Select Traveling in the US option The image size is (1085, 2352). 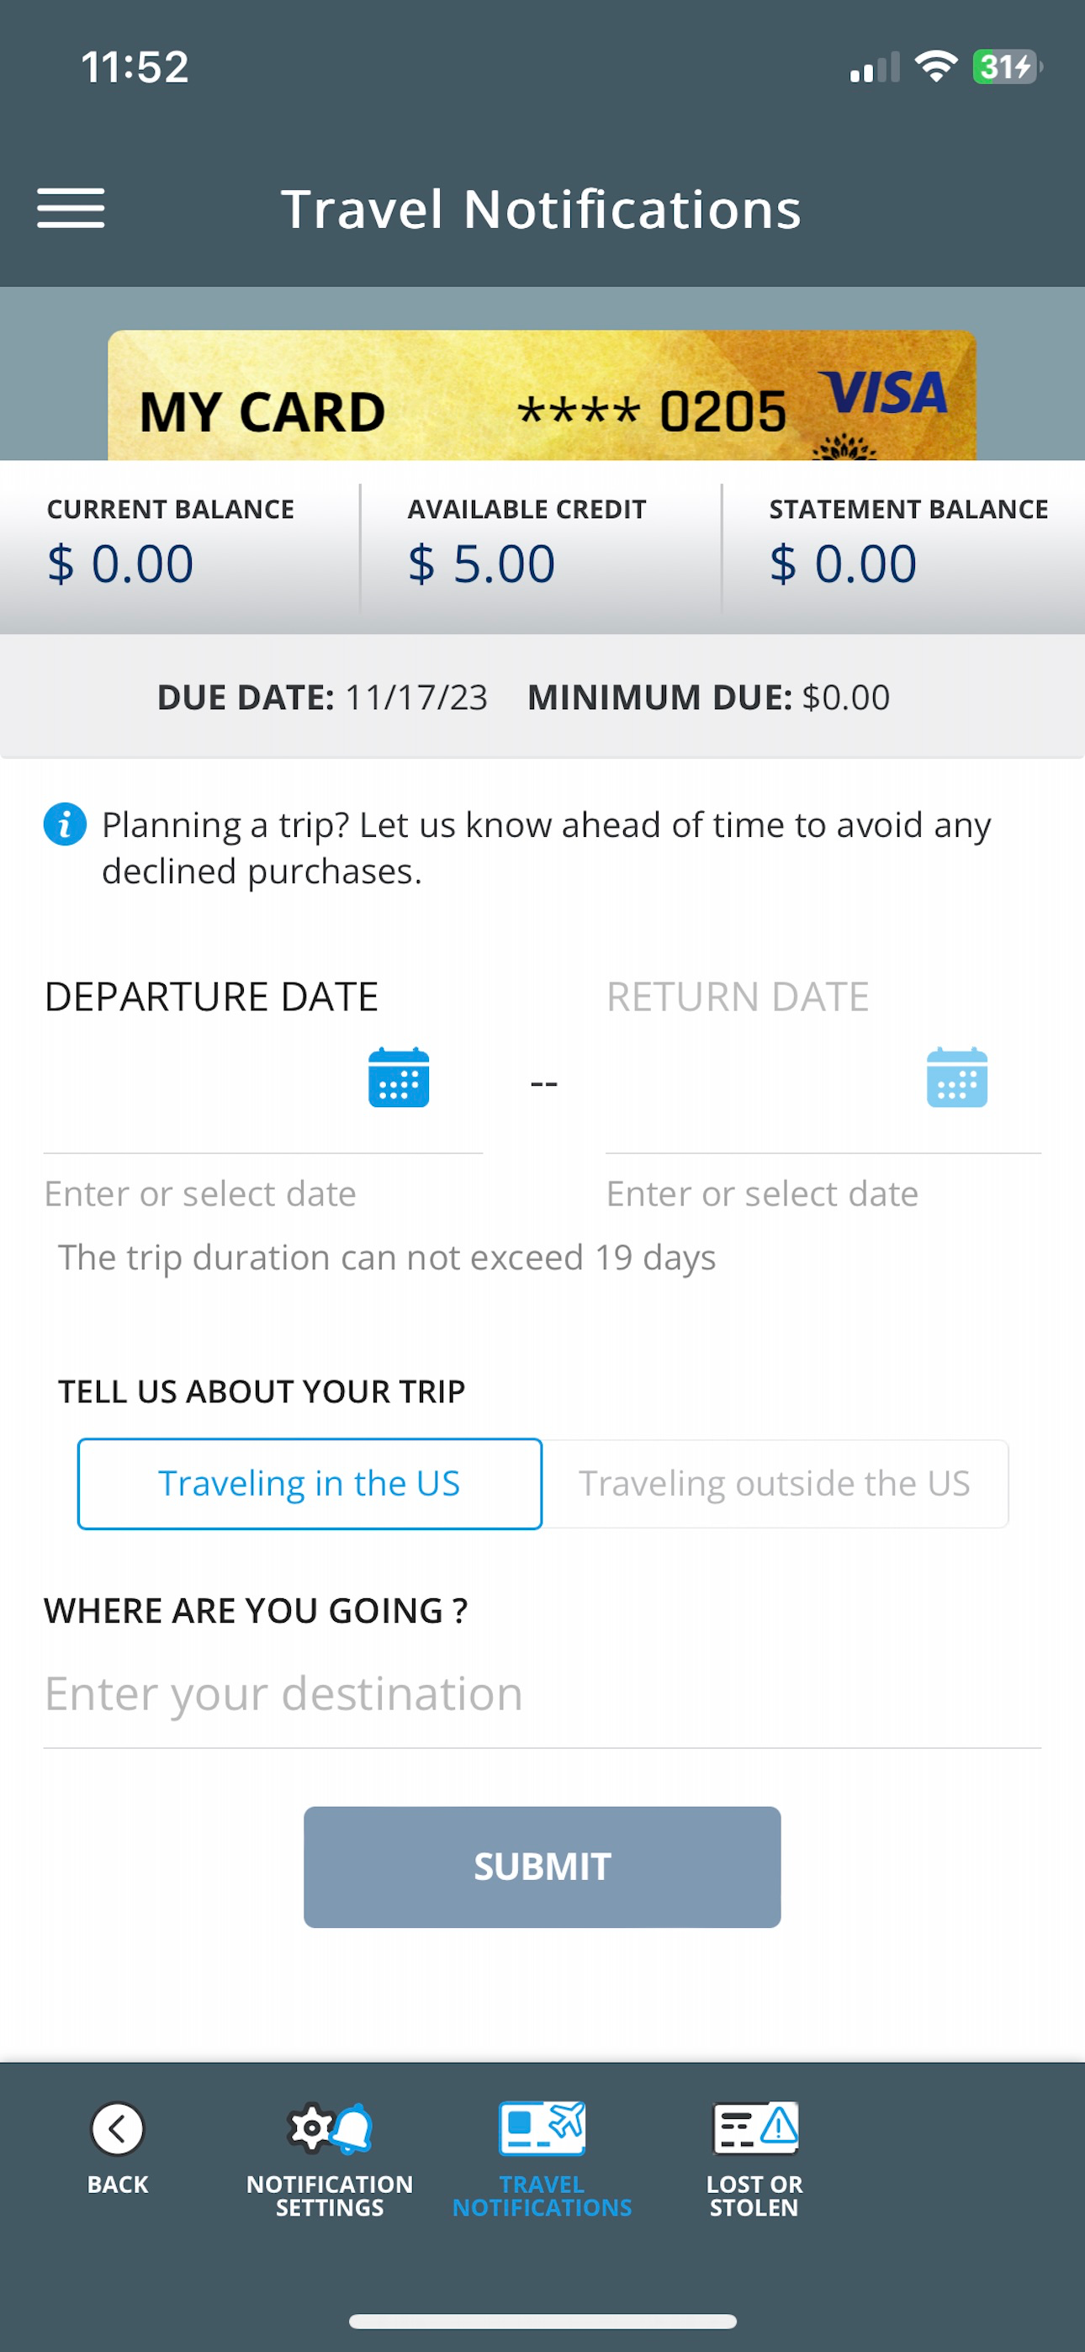310,1484
